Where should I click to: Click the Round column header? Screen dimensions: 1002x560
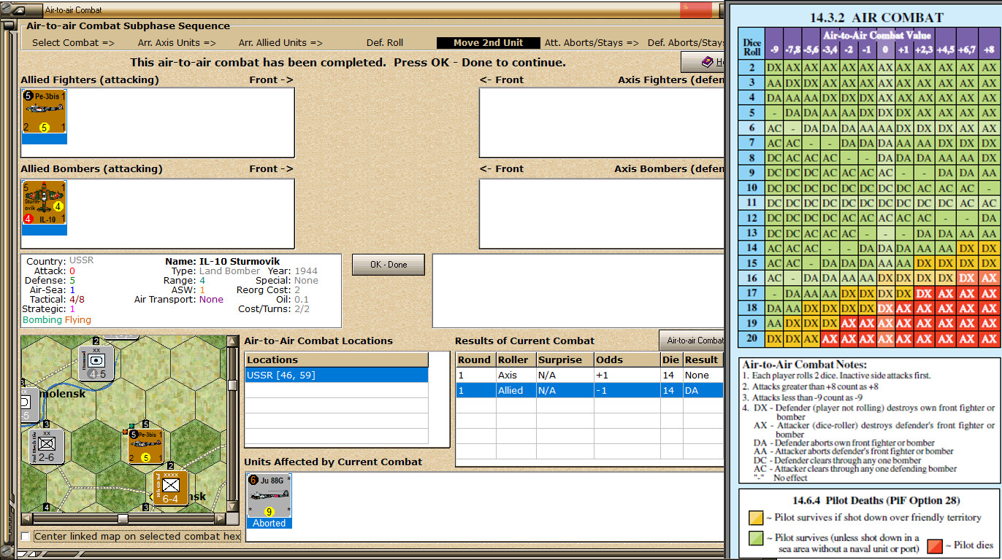pos(475,359)
